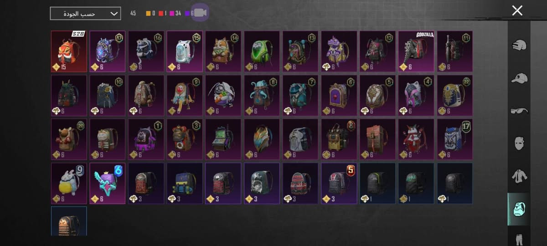Choose the orange shiba dog backpack 14
The image size is (547, 246).
tap(223, 51)
